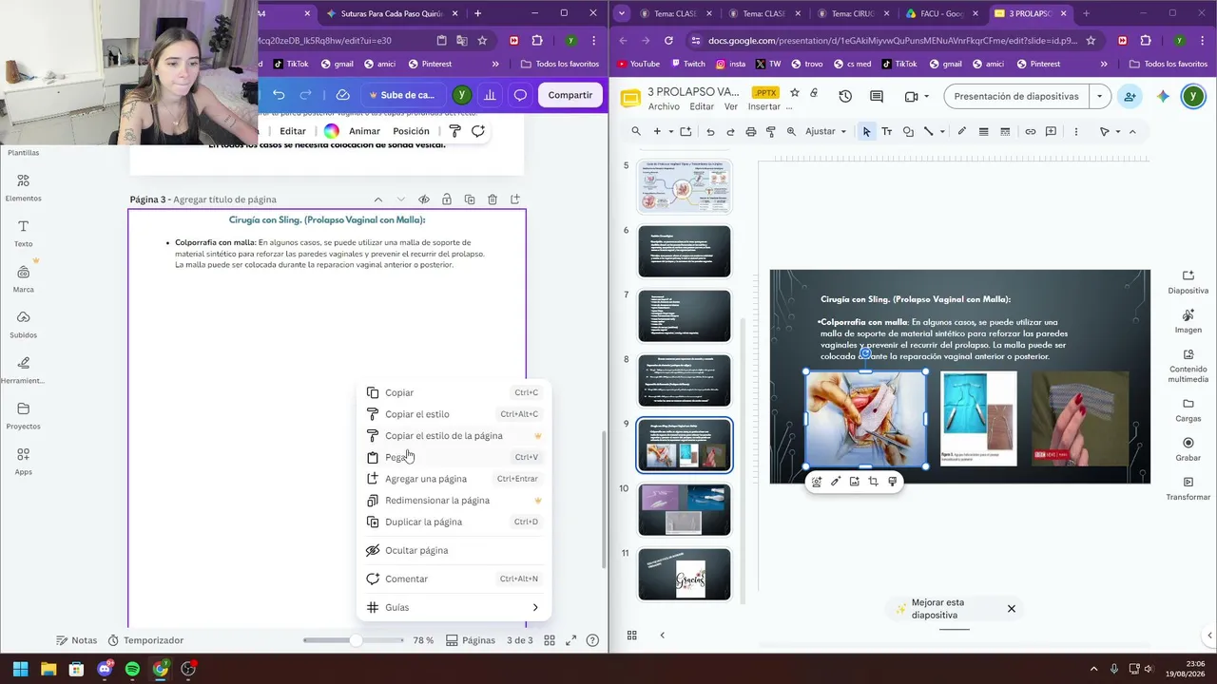This screenshot has height=684, width=1217.
Task: Open the new slide plus dropdown arrow
Action: [x=670, y=132]
